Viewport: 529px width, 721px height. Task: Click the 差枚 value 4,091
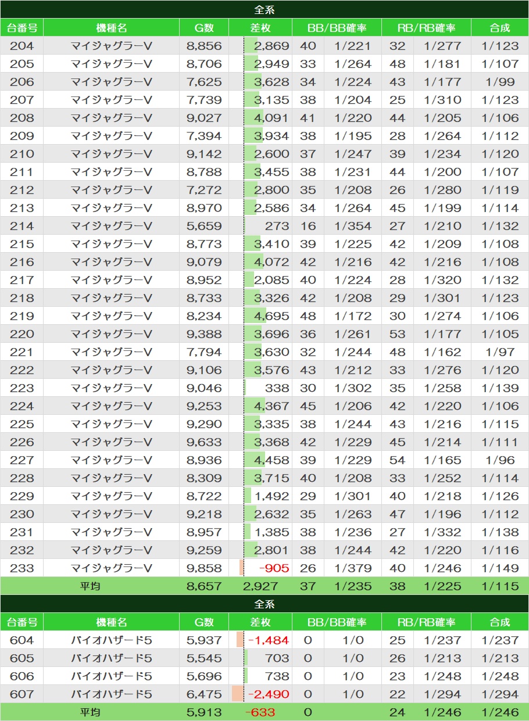pyautogui.click(x=271, y=118)
